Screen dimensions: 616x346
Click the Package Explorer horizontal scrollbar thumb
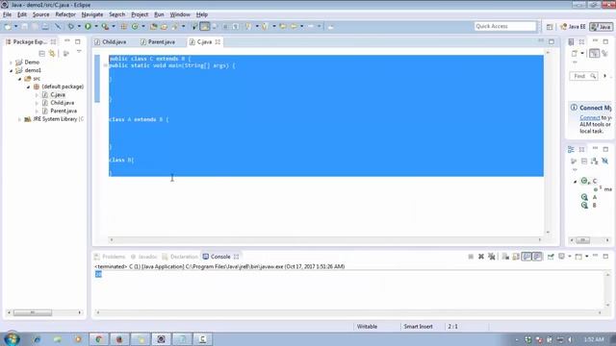click(x=33, y=312)
